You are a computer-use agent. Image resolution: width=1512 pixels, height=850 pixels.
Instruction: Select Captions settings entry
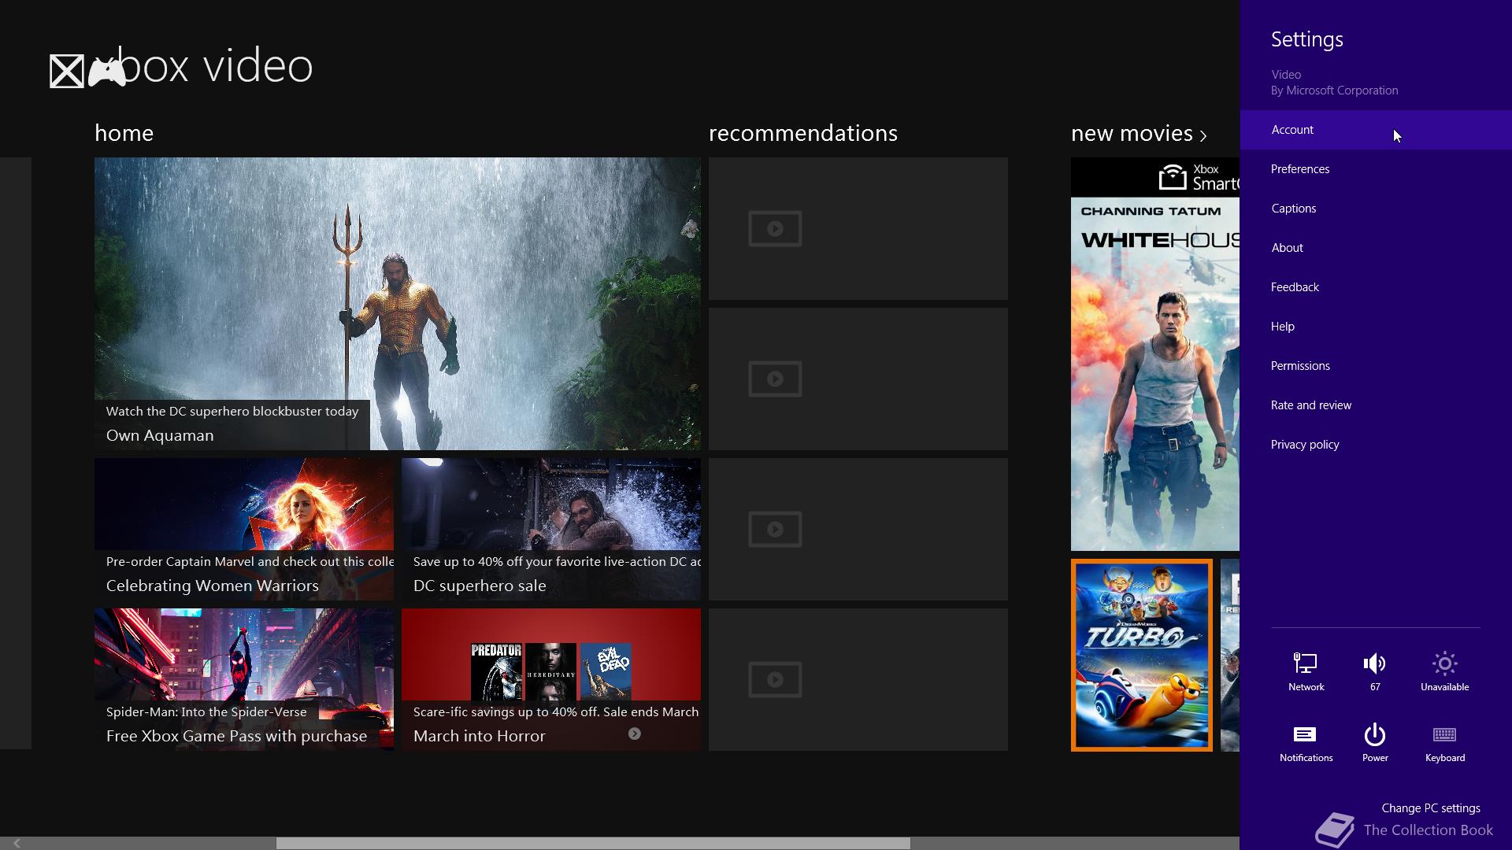[1376, 209]
